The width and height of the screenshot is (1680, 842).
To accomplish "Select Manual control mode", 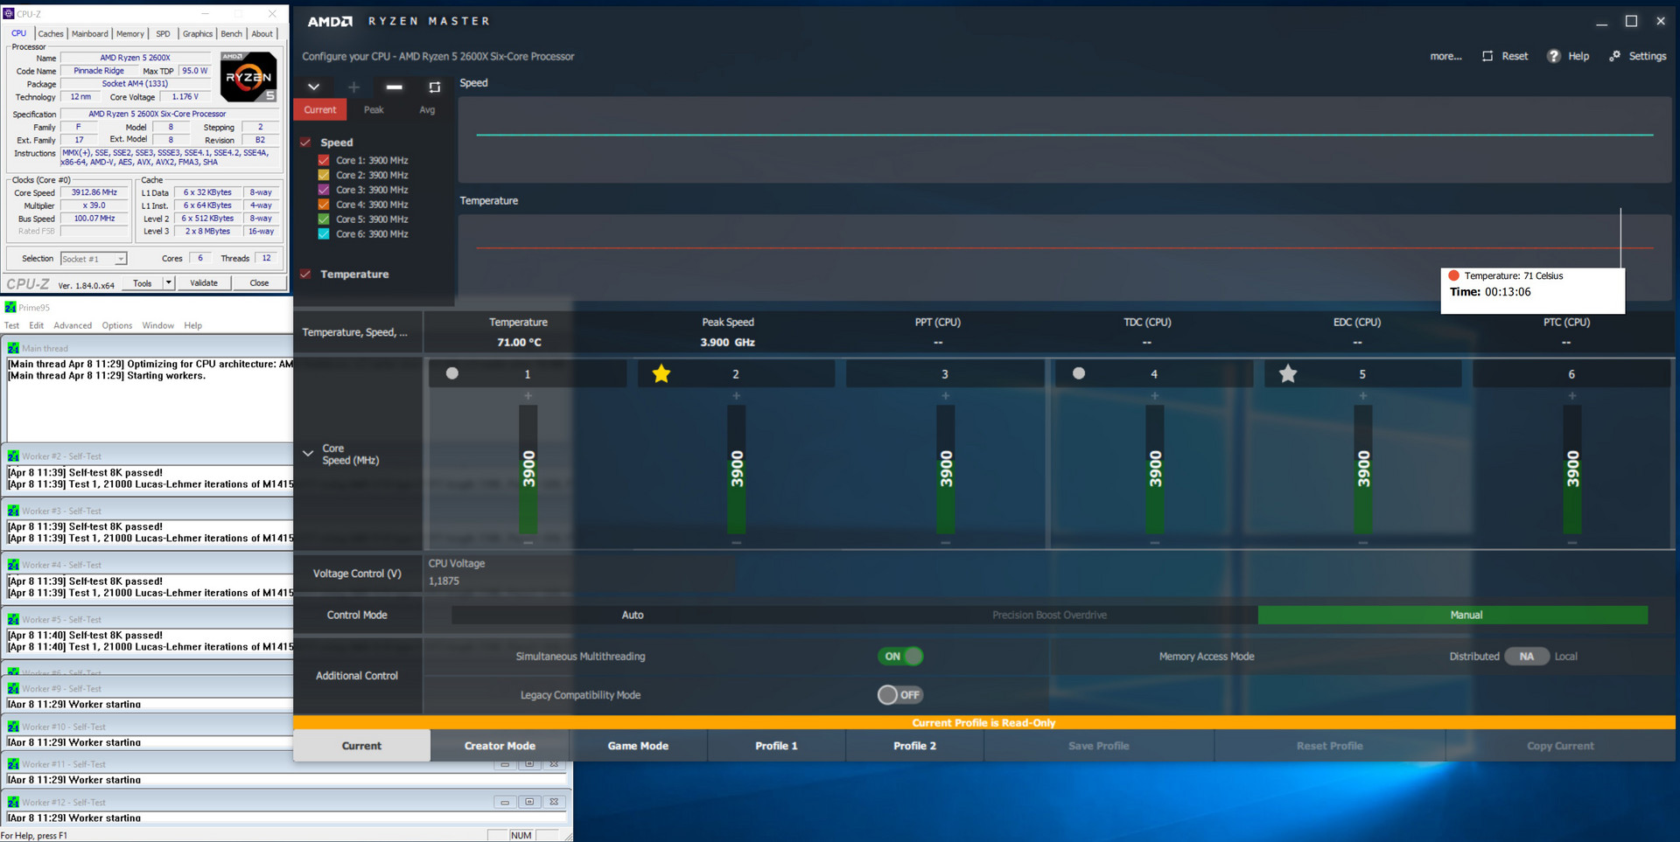I will pos(1452,615).
